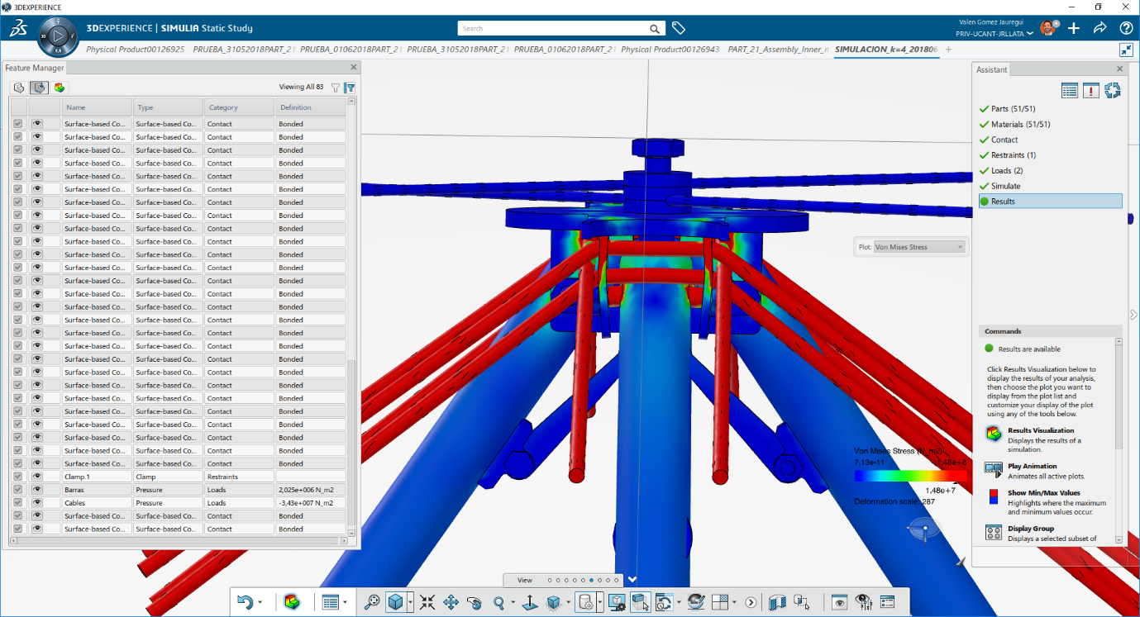Screen dimensions: 1140x617
Task: Click the Assistant refresh cycle icon
Action: (1112, 90)
